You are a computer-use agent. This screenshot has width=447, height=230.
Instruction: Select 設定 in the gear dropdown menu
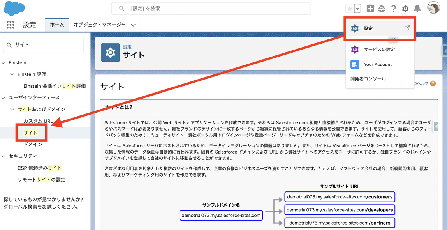(x=380, y=28)
